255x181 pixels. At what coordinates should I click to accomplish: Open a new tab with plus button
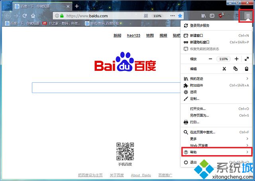[77, 6]
